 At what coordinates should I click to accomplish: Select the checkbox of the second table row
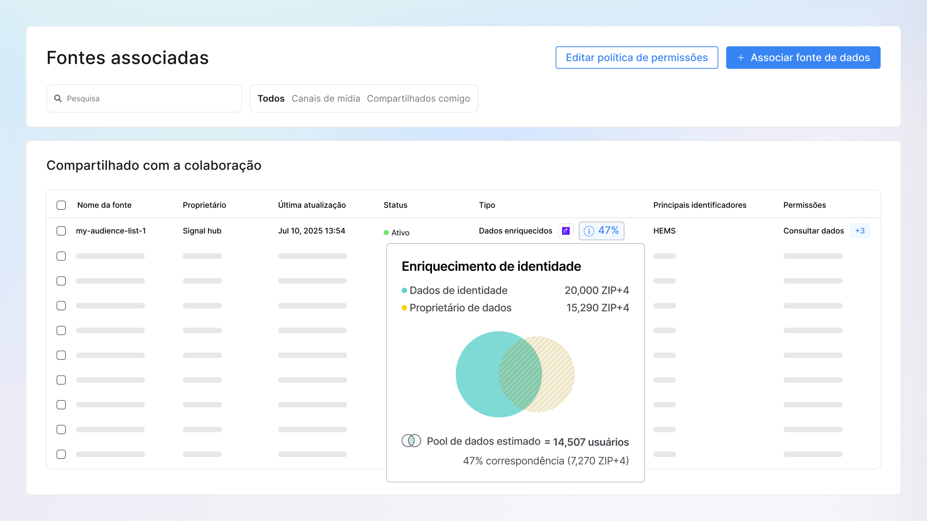coord(61,256)
